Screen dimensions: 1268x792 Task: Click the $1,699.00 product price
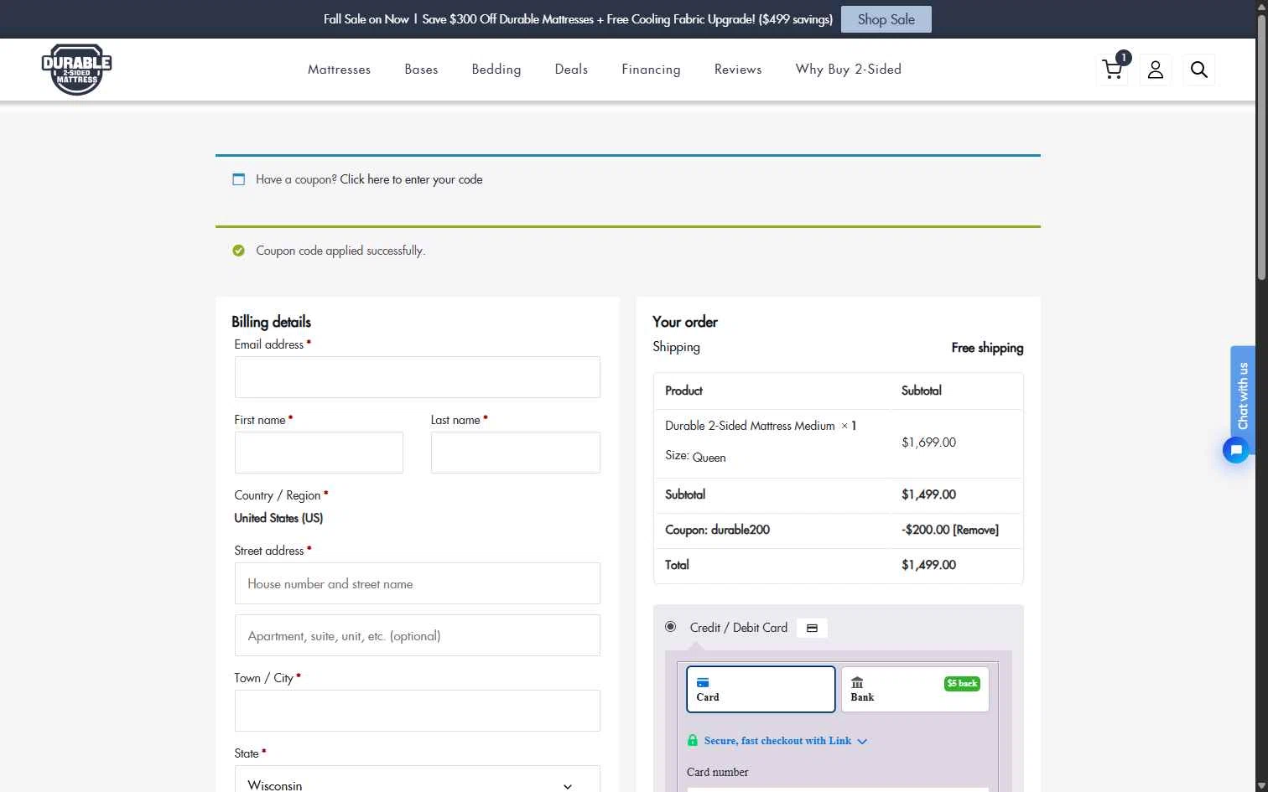pyautogui.click(x=928, y=443)
